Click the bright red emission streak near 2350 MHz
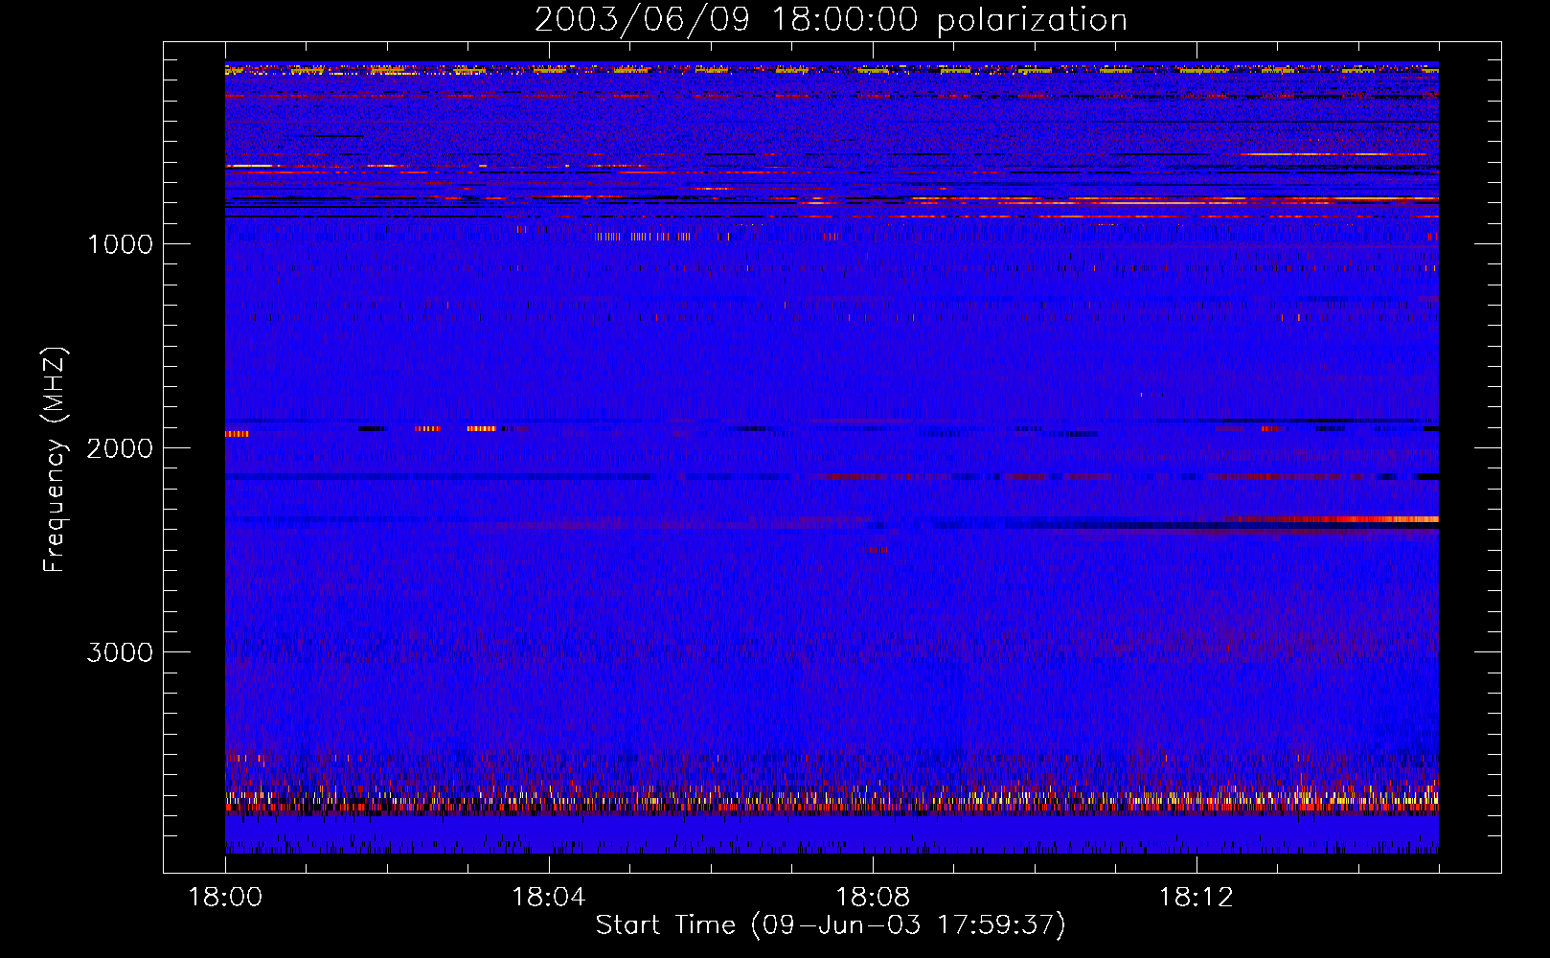The height and width of the screenshot is (958, 1550). point(1332,519)
